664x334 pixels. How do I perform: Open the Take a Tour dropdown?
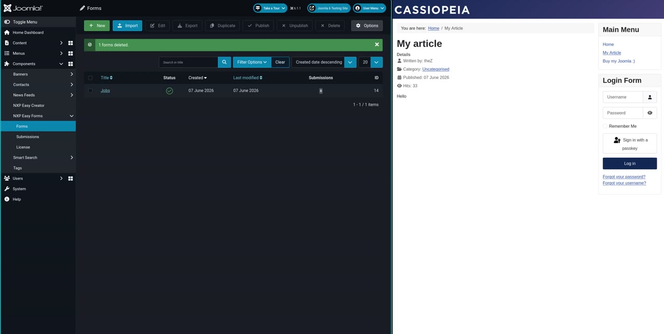point(270,8)
